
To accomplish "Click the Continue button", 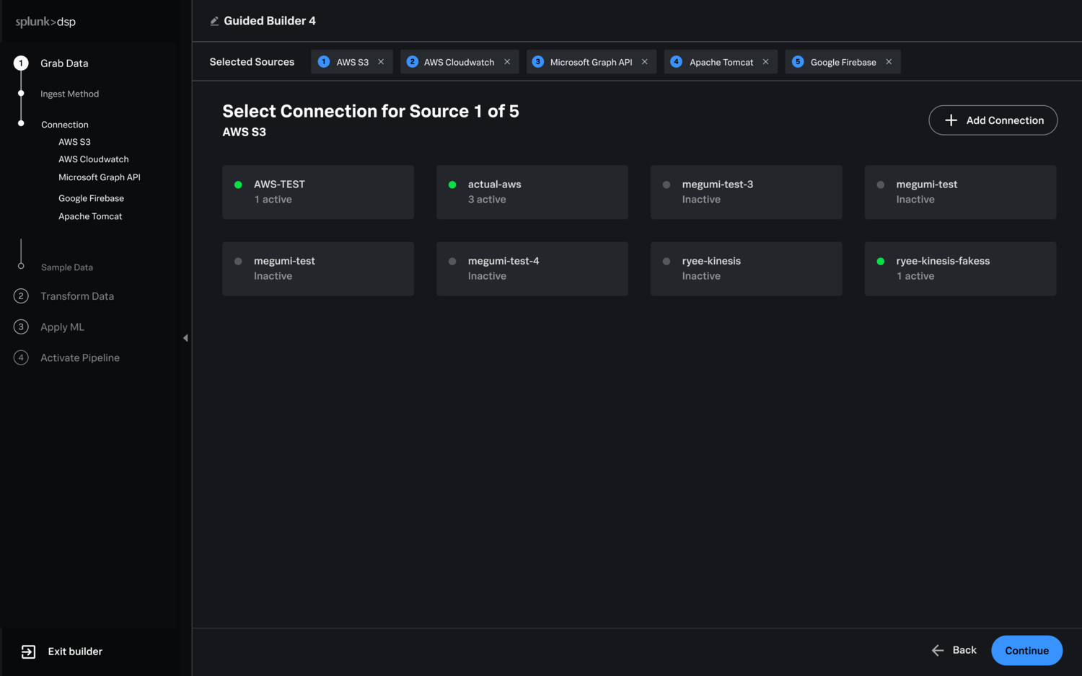I will click(1026, 651).
